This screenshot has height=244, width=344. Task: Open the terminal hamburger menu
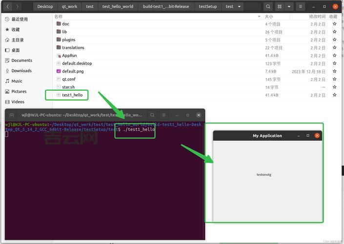[x=164, y=115]
